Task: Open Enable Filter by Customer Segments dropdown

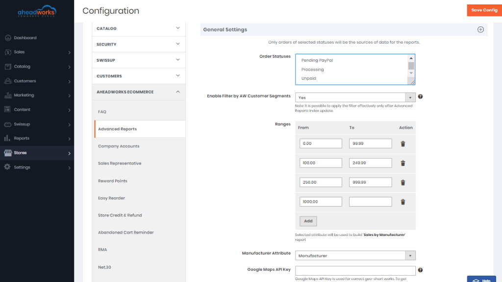Action: (x=355, y=97)
